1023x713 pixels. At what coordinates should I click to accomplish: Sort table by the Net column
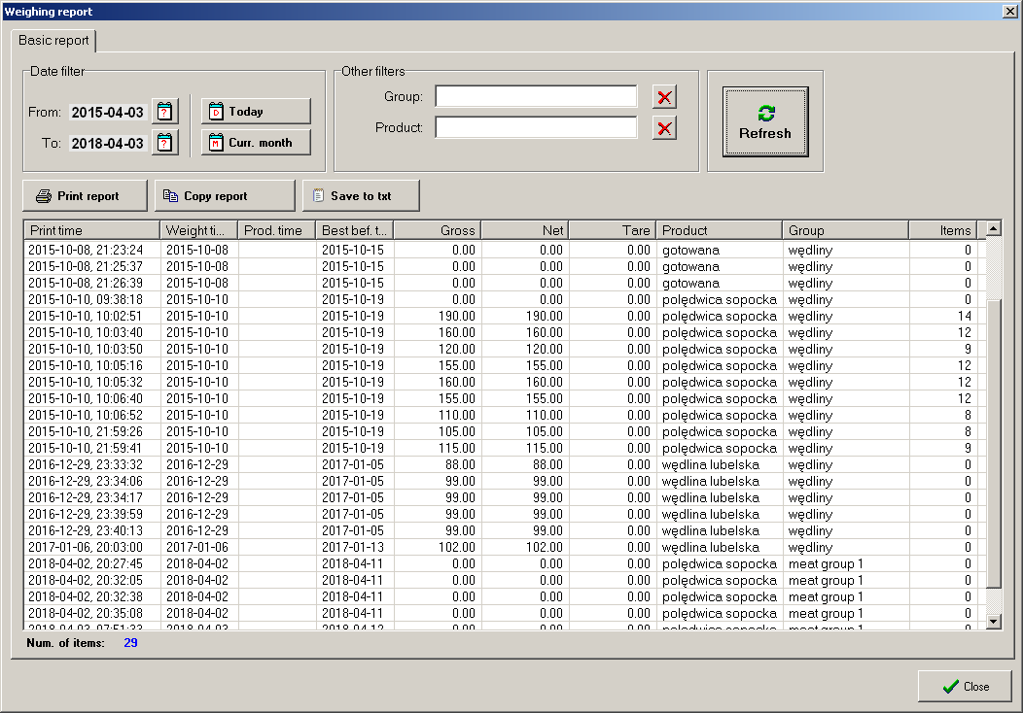coord(524,230)
